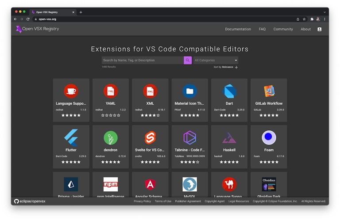
Task: Open the npm Intellisense icon
Action: [x=110, y=184]
